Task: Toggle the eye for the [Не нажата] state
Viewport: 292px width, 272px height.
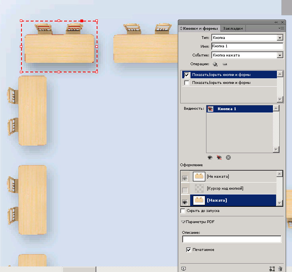Action: pos(185,179)
